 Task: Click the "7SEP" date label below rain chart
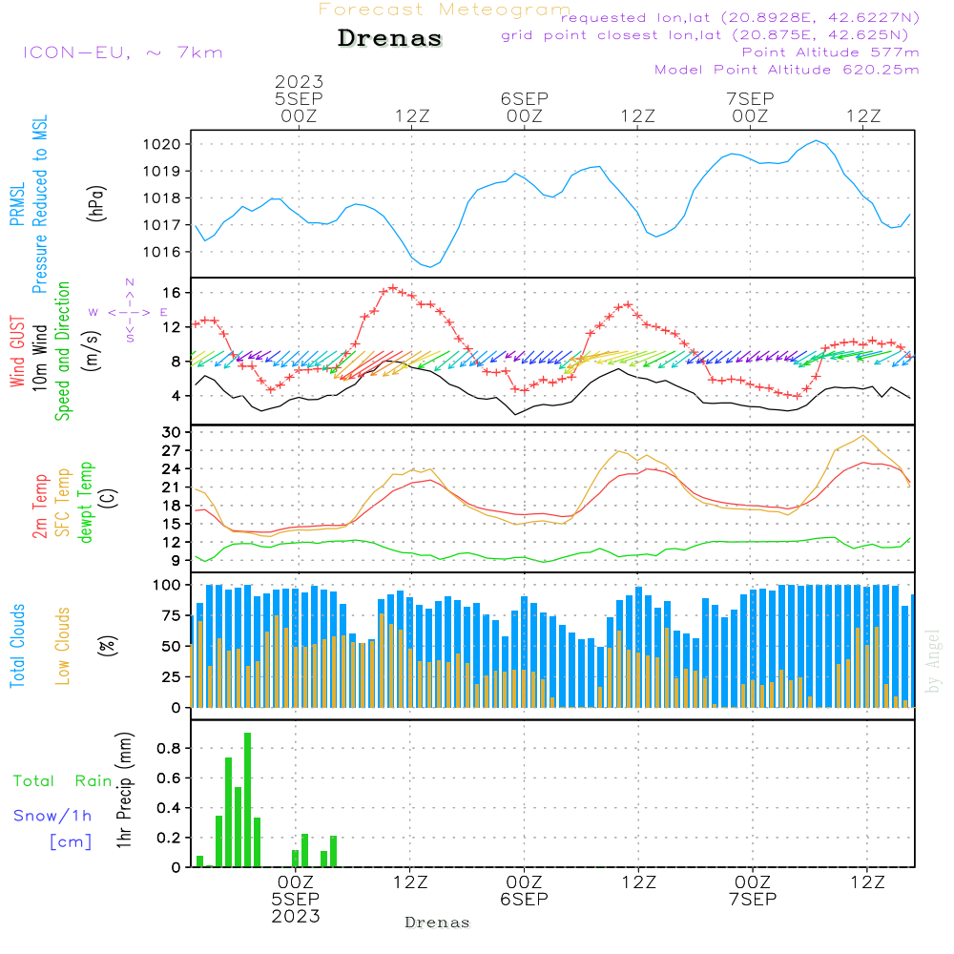point(753,900)
